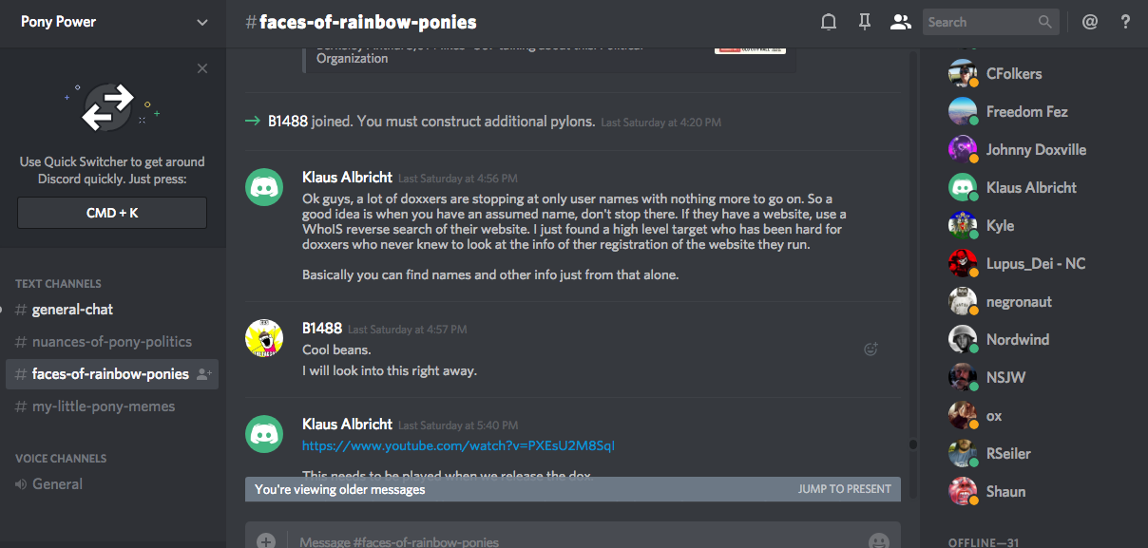Open my-little-pony-memes channel
Viewport: 1148px width, 548px height.
103,406
